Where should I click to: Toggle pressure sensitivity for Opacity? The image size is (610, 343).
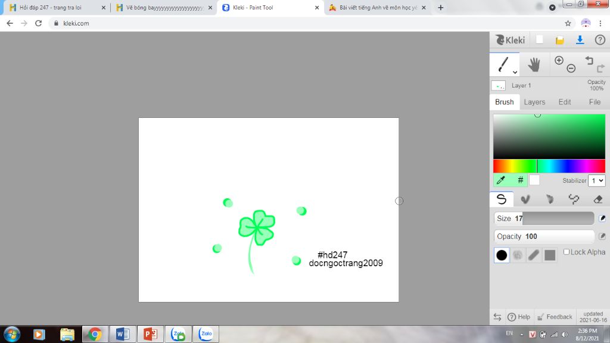(602, 236)
